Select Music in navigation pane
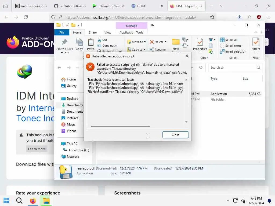Image resolution: width=275 pixels, height=206 pixels. (x=68, y=124)
